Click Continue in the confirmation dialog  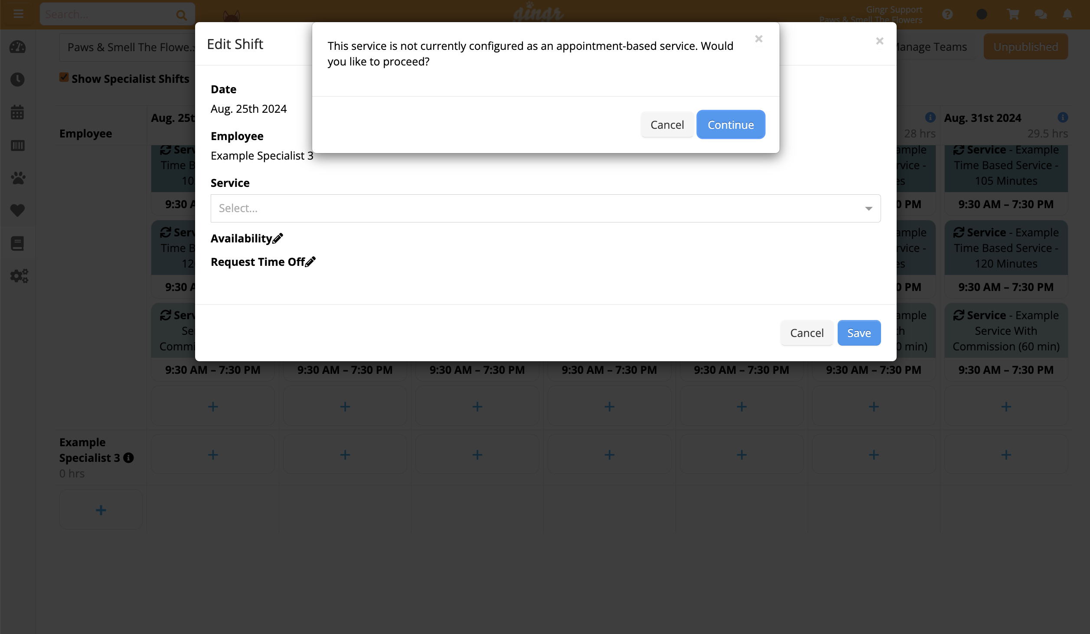731,125
